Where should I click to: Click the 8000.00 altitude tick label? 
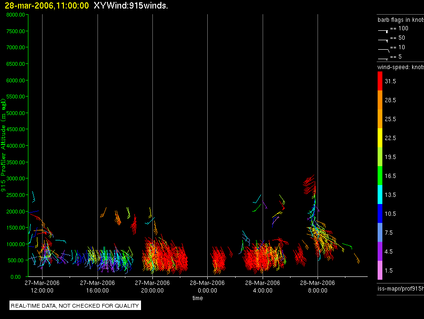[x=16, y=15]
